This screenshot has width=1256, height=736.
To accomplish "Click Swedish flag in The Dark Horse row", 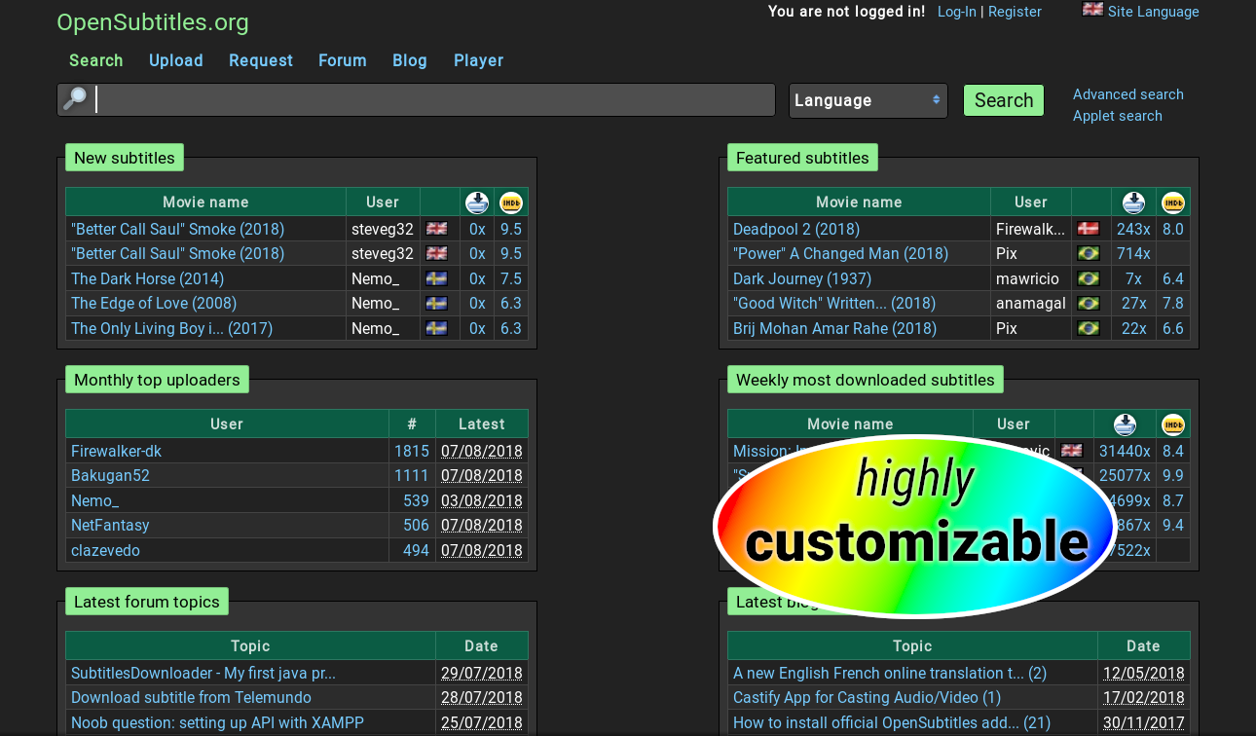I will click(x=437, y=278).
